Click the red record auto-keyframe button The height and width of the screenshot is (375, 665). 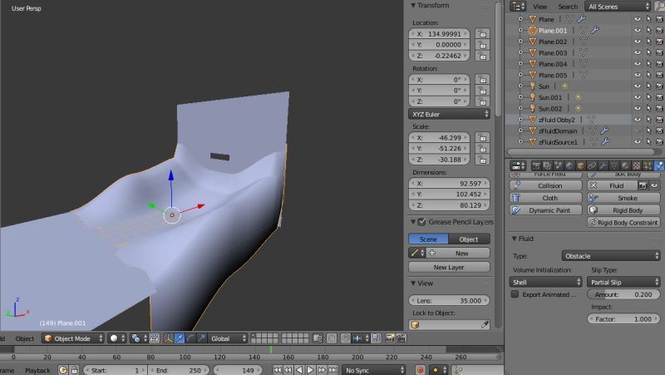click(421, 370)
